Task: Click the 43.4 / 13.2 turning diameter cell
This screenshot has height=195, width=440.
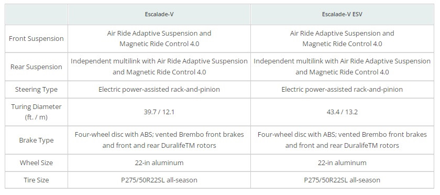Action: coord(342,112)
